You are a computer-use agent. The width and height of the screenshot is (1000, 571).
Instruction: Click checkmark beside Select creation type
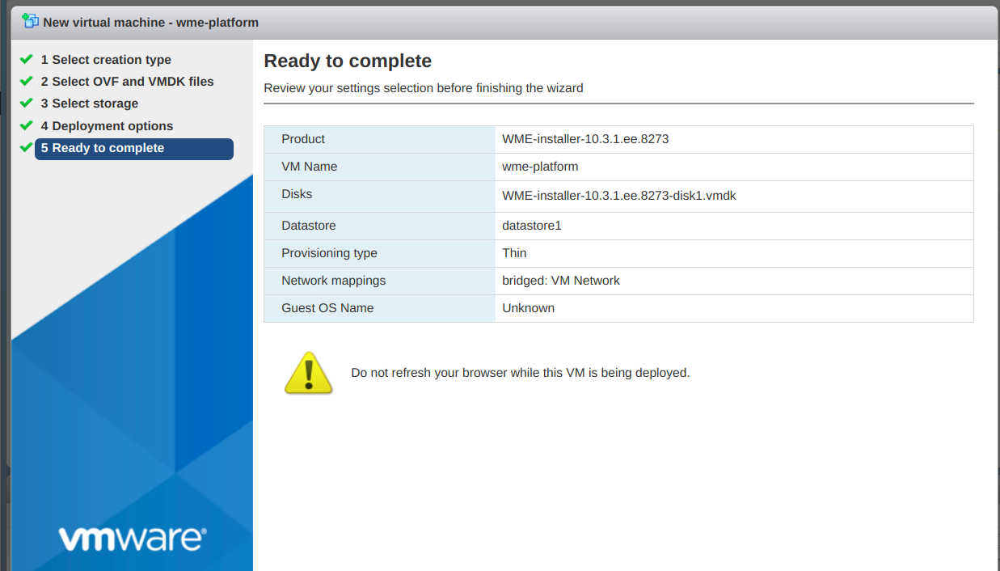point(26,60)
